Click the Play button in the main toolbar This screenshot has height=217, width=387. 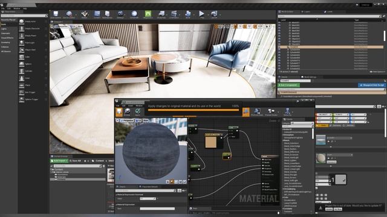(x=202, y=14)
